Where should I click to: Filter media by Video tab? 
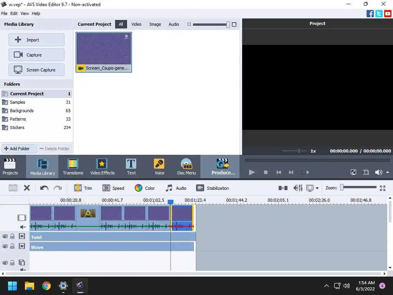tap(136, 24)
